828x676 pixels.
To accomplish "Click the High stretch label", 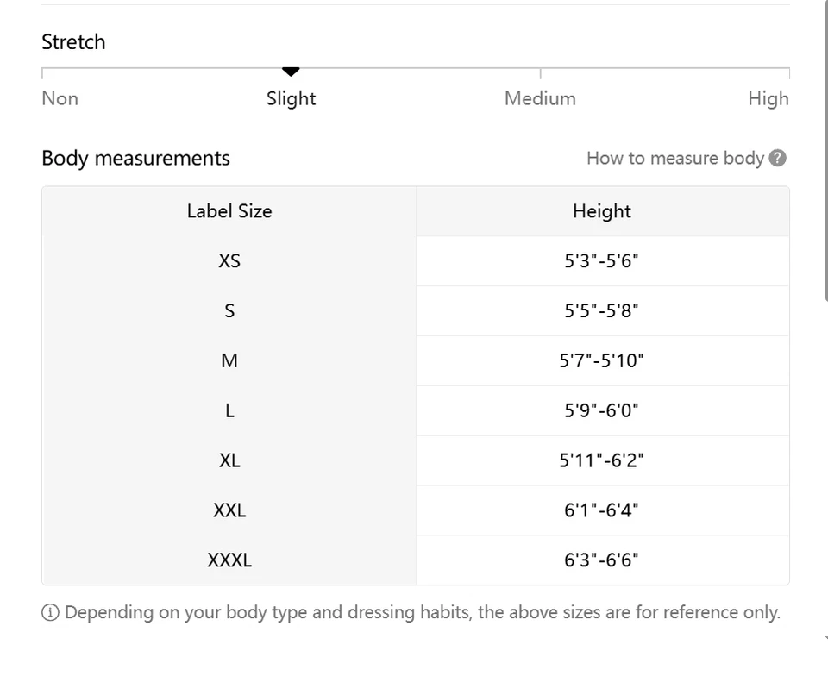I will (768, 98).
